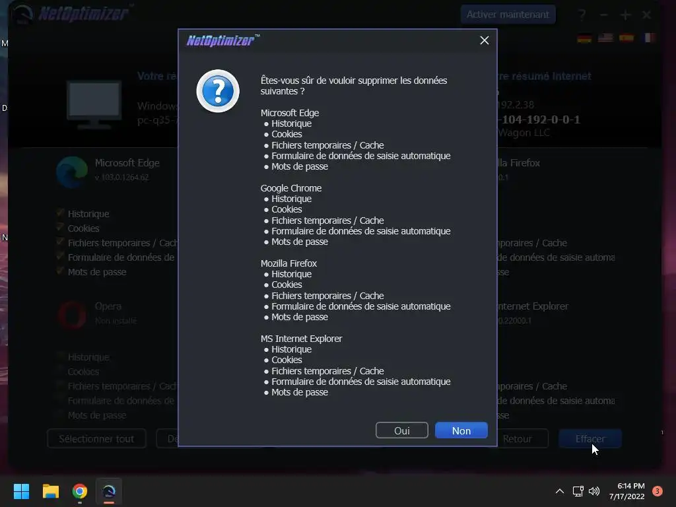
Task: Show hidden system tray icons
Action: tap(560, 491)
